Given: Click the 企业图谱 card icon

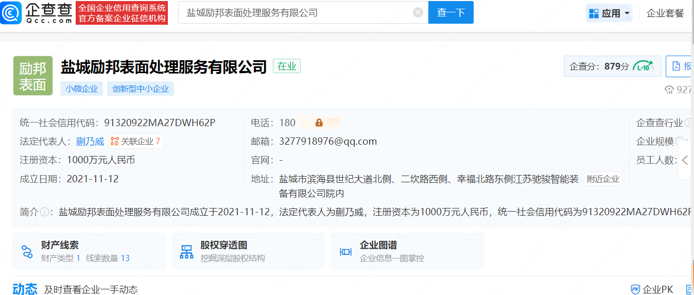Looking at the screenshot, I should point(345,252).
